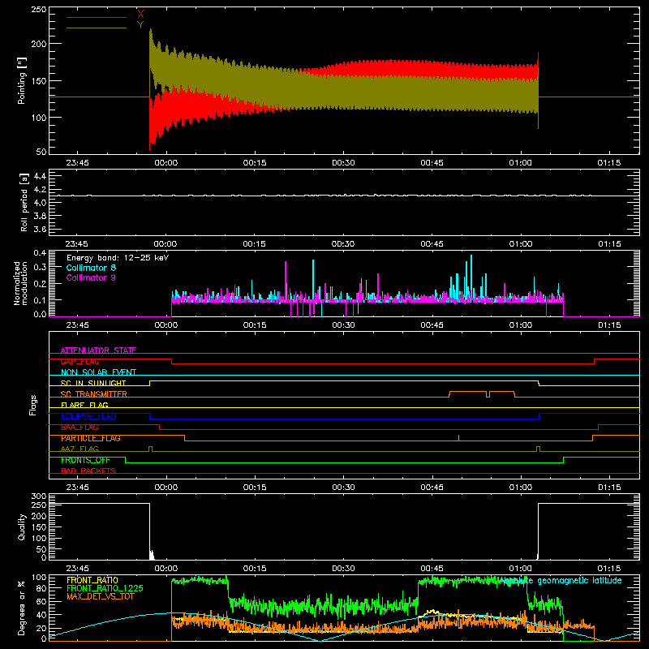Click the red X legend label
649x649 pixels.
(140, 15)
